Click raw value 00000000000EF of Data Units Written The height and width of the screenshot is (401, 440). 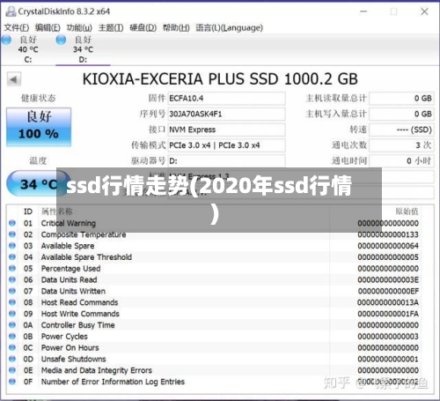click(x=388, y=291)
